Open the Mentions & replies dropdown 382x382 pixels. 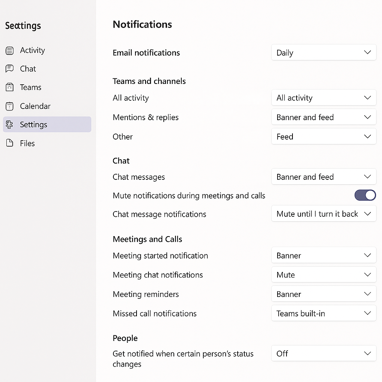click(324, 117)
